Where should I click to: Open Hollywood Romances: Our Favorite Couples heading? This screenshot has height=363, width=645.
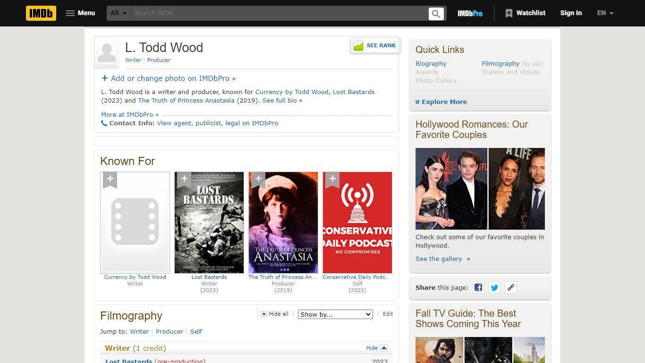pyautogui.click(x=472, y=130)
